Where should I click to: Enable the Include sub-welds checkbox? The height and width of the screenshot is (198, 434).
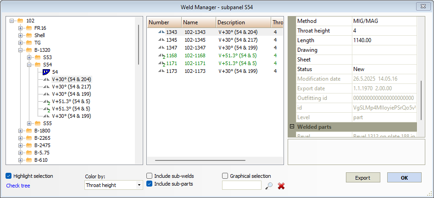click(x=150, y=176)
